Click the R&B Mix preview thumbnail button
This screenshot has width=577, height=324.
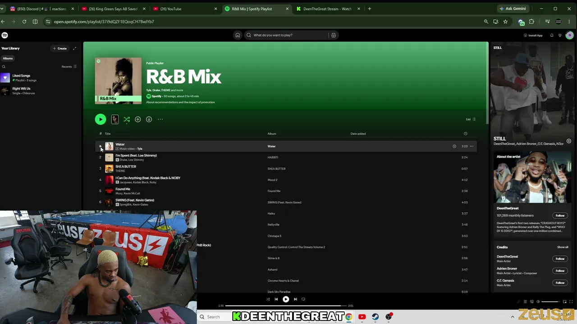point(115,119)
